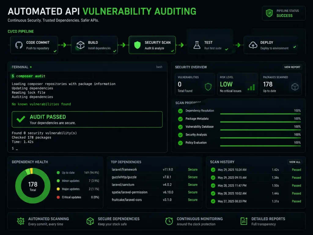313x235 pixels.
Task: Click Checked 178 packages line
Action: pos(31,137)
